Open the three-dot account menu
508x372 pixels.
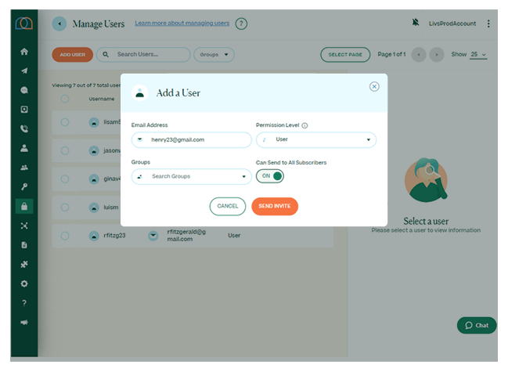(x=488, y=23)
